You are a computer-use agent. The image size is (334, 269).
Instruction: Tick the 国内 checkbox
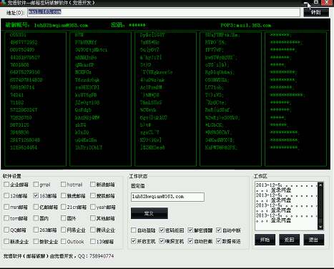[36, 218]
